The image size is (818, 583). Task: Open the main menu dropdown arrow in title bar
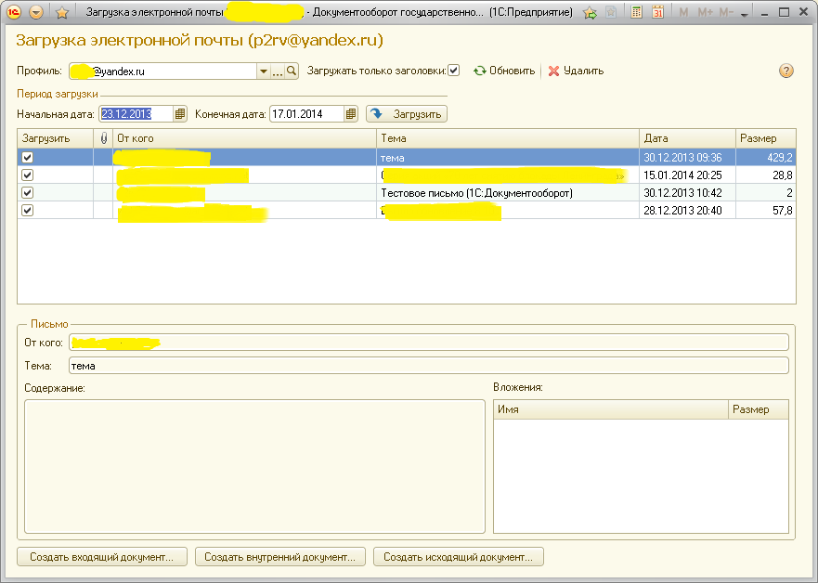(x=36, y=11)
